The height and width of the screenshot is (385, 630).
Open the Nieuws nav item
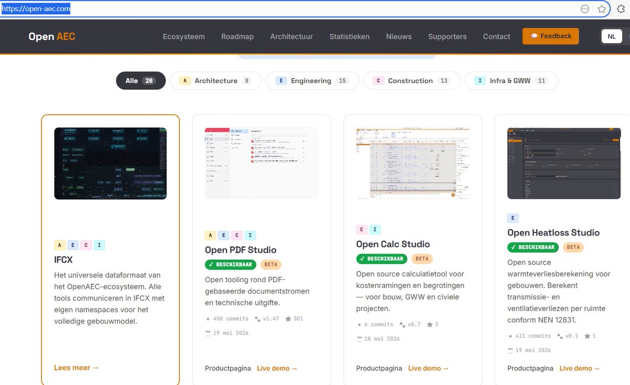pyautogui.click(x=399, y=37)
